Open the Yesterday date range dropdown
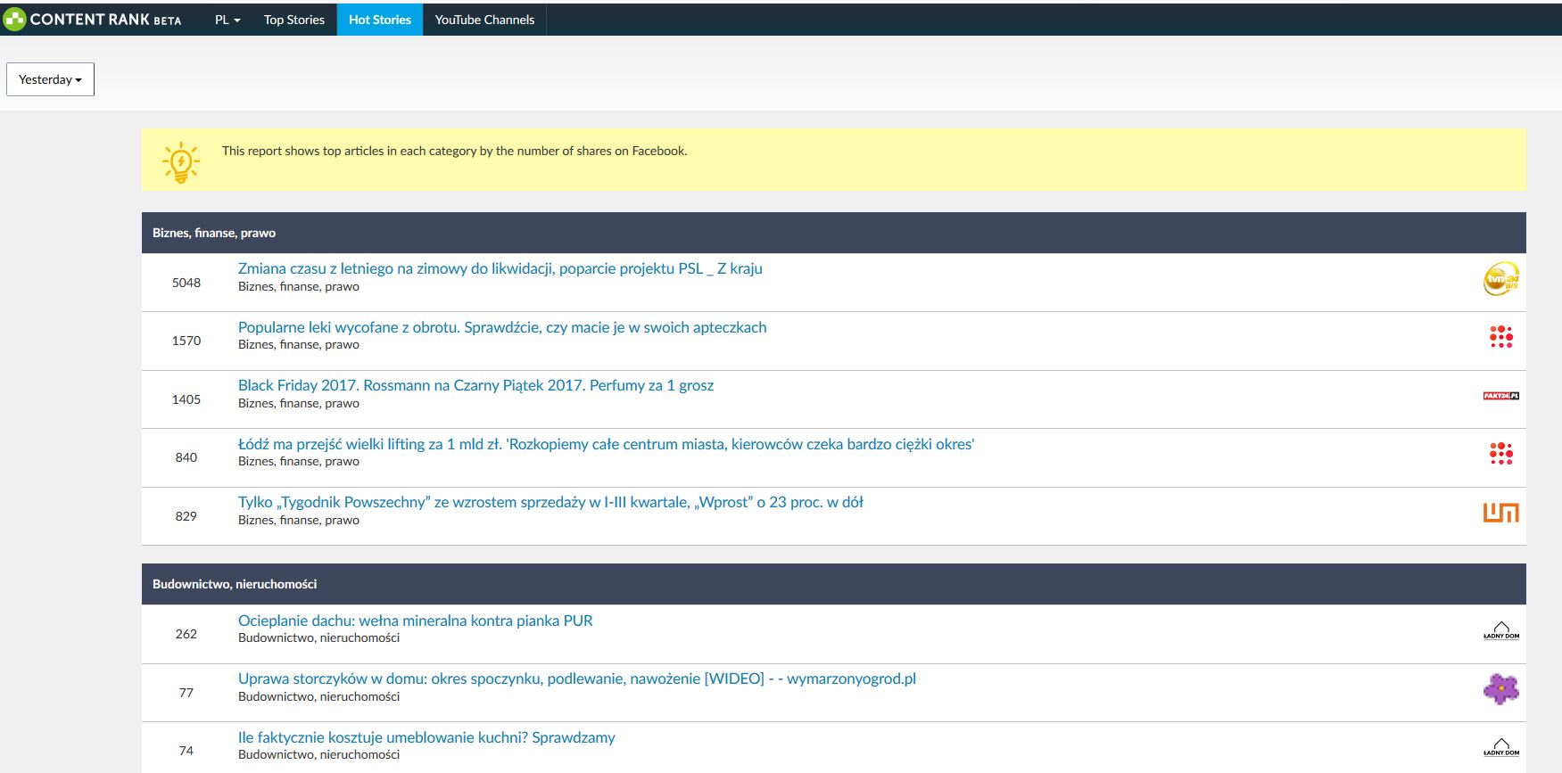 point(50,79)
